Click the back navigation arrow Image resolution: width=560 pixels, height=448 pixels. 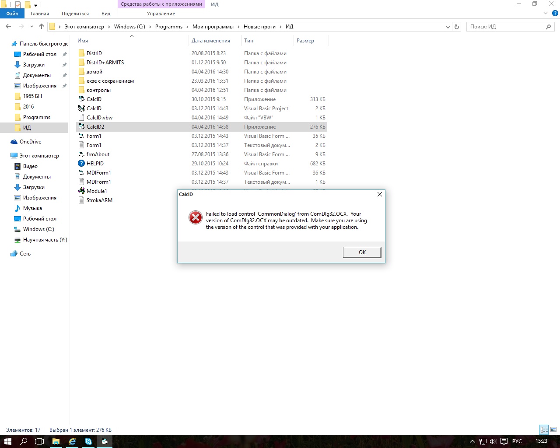(8, 27)
